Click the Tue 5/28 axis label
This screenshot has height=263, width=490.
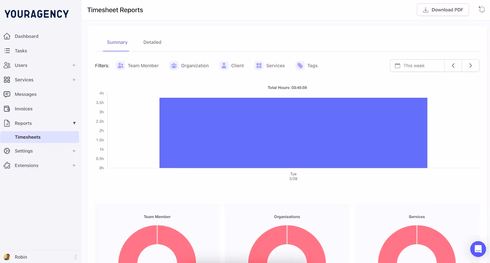click(293, 176)
